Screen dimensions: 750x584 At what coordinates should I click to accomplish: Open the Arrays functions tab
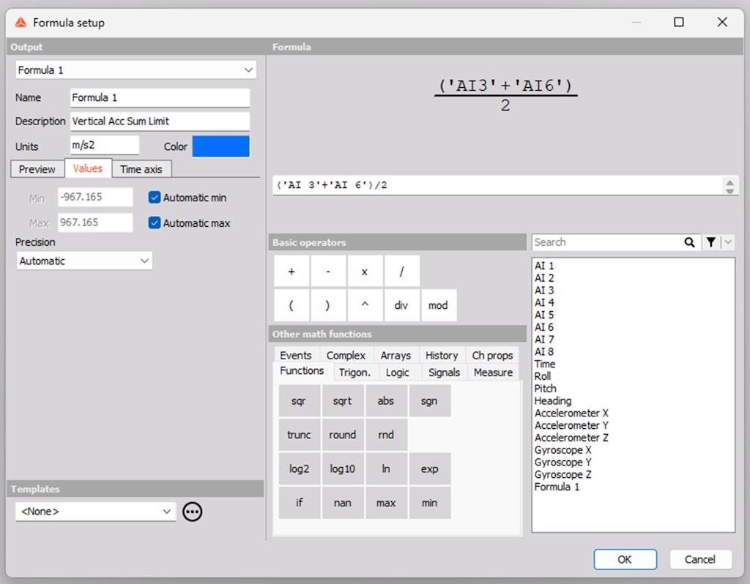pos(396,355)
